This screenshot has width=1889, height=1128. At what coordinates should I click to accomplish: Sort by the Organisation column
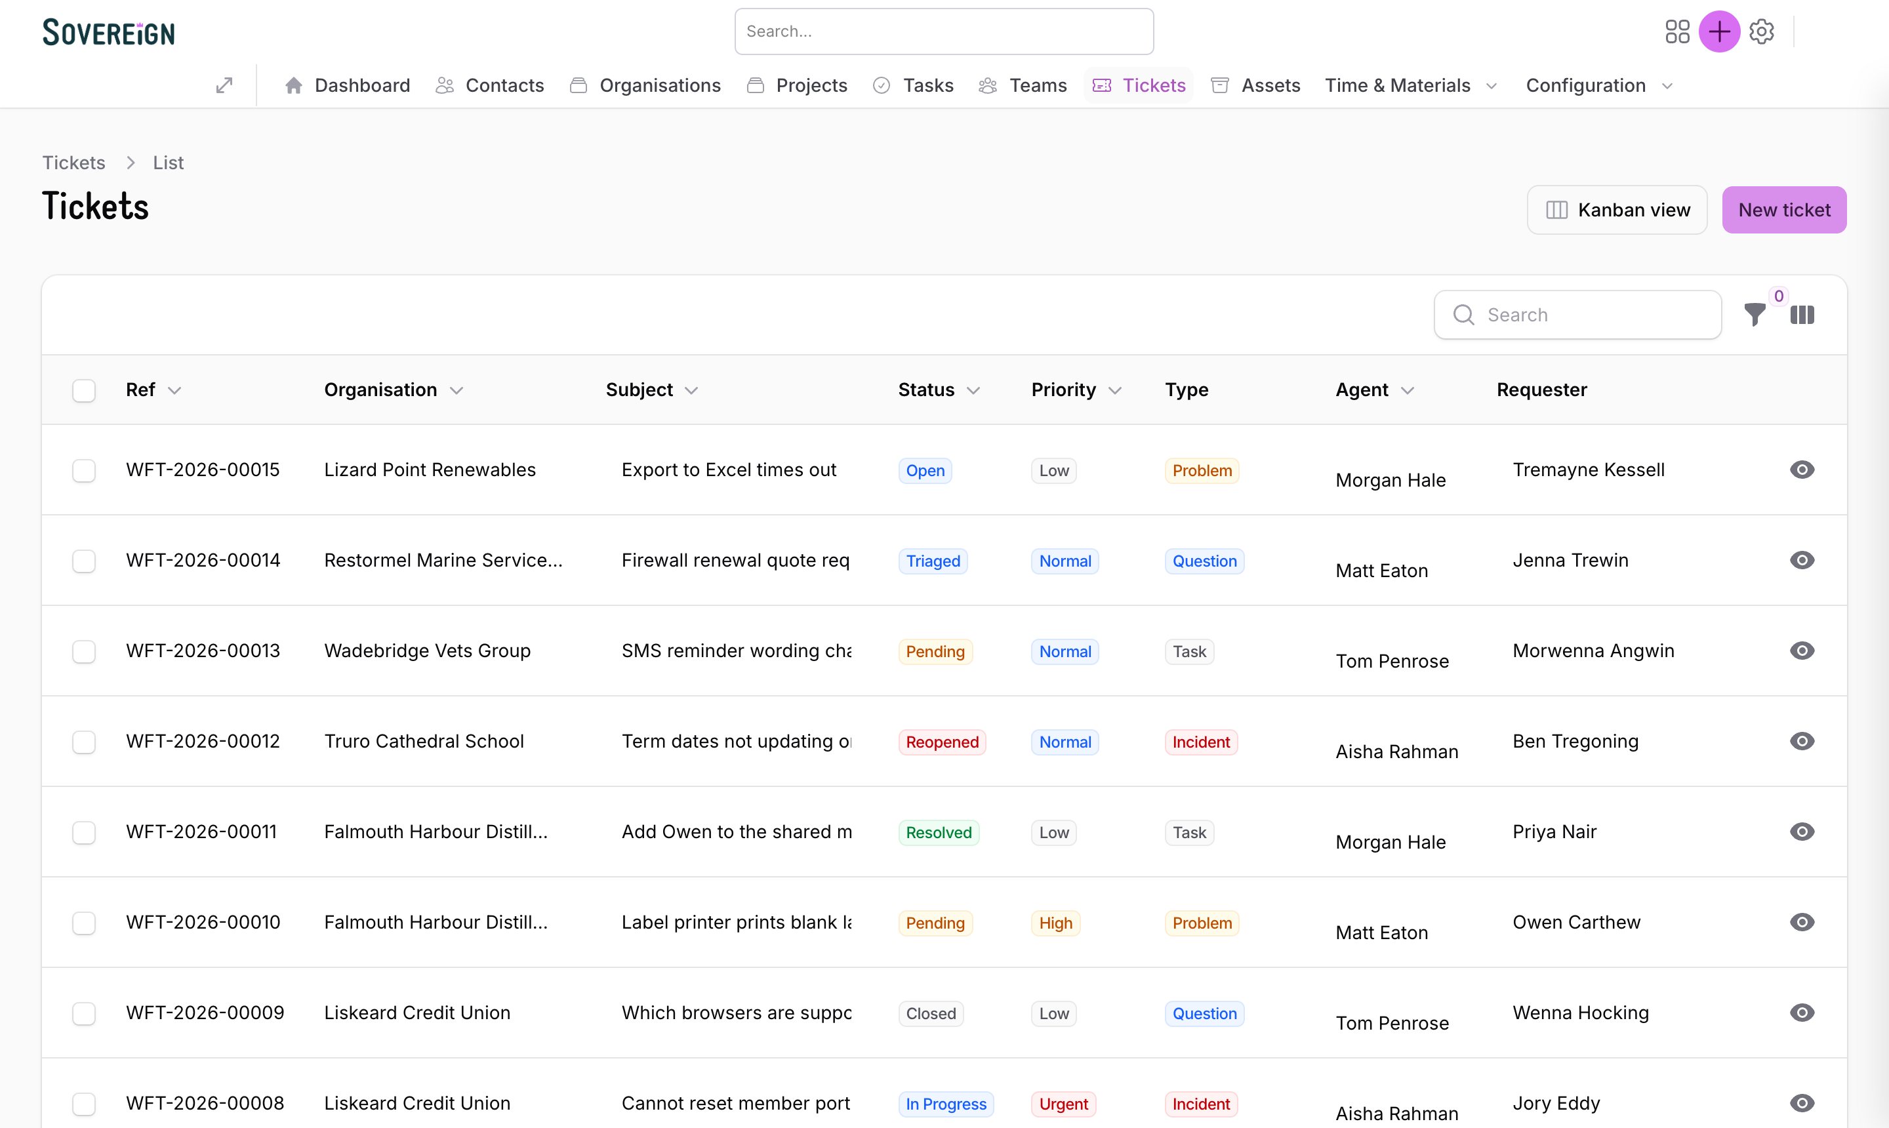click(393, 390)
